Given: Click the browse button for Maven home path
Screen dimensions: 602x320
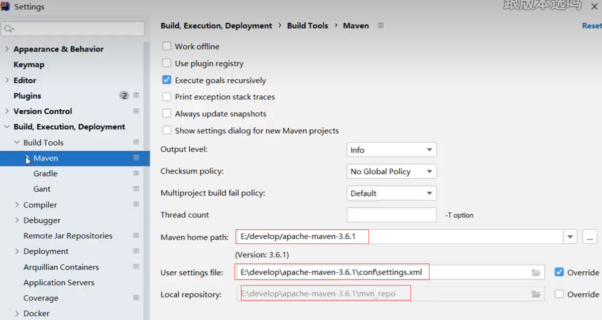Looking at the screenshot, I should tap(590, 236).
